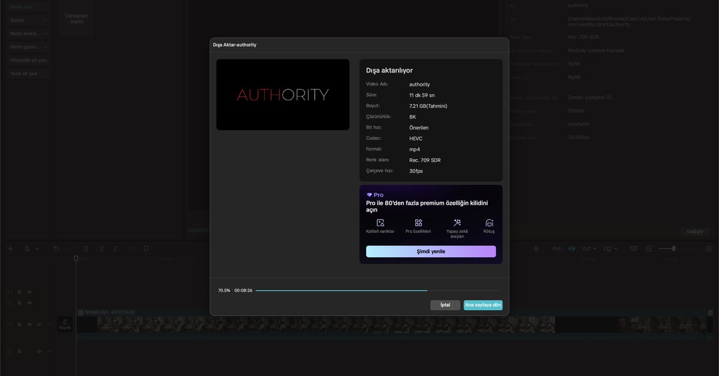Click the track type icon of the top track
This screenshot has height=376, width=719.
pyautogui.click(x=9, y=292)
